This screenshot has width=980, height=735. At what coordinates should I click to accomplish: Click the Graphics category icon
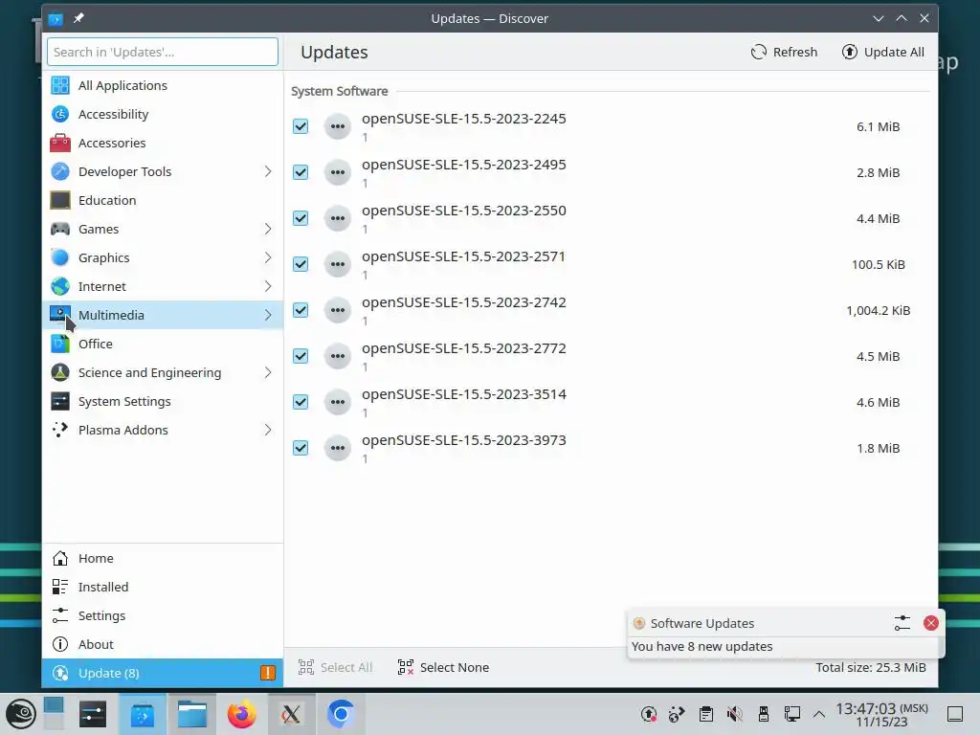[x=60, y=258]
